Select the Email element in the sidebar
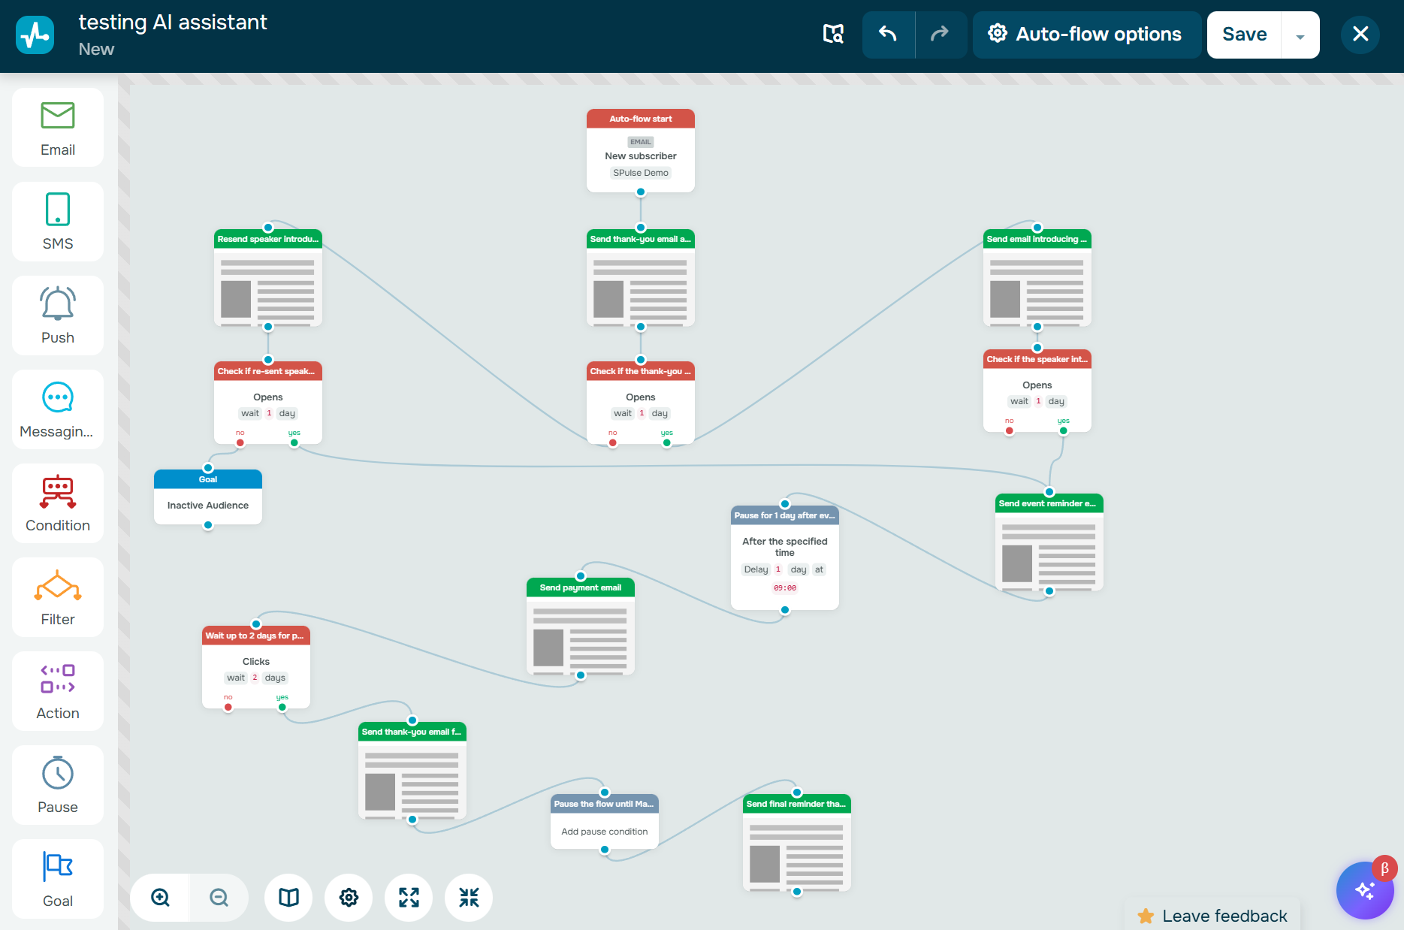The image size is (1404, 930). pyautogui.click(x=57, y=128)
